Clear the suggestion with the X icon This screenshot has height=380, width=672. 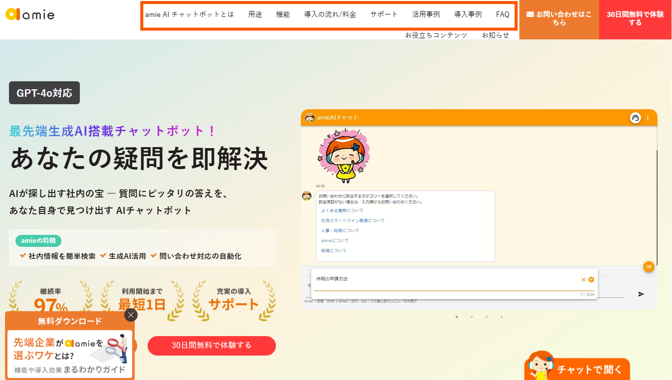583,280
